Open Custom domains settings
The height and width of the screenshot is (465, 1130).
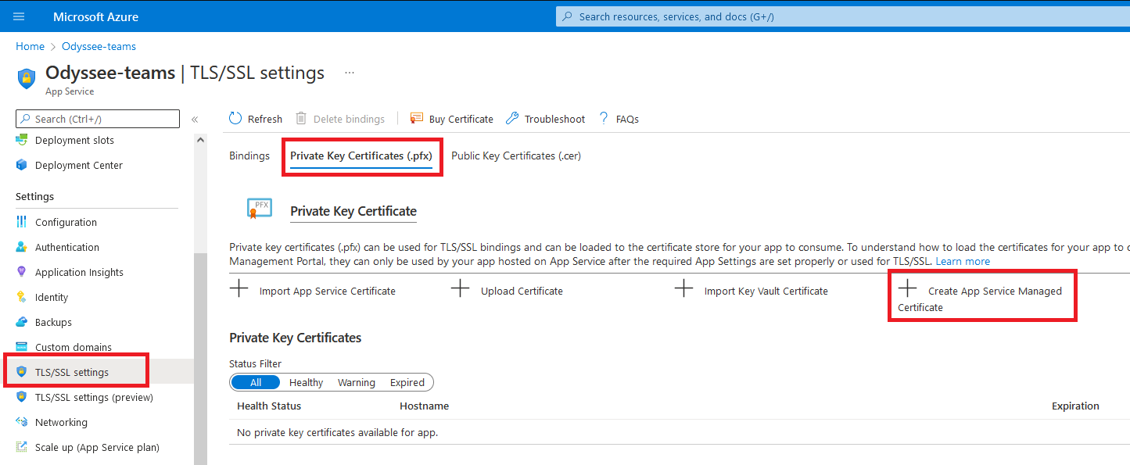pyautogui.click(x=72, y=347)
